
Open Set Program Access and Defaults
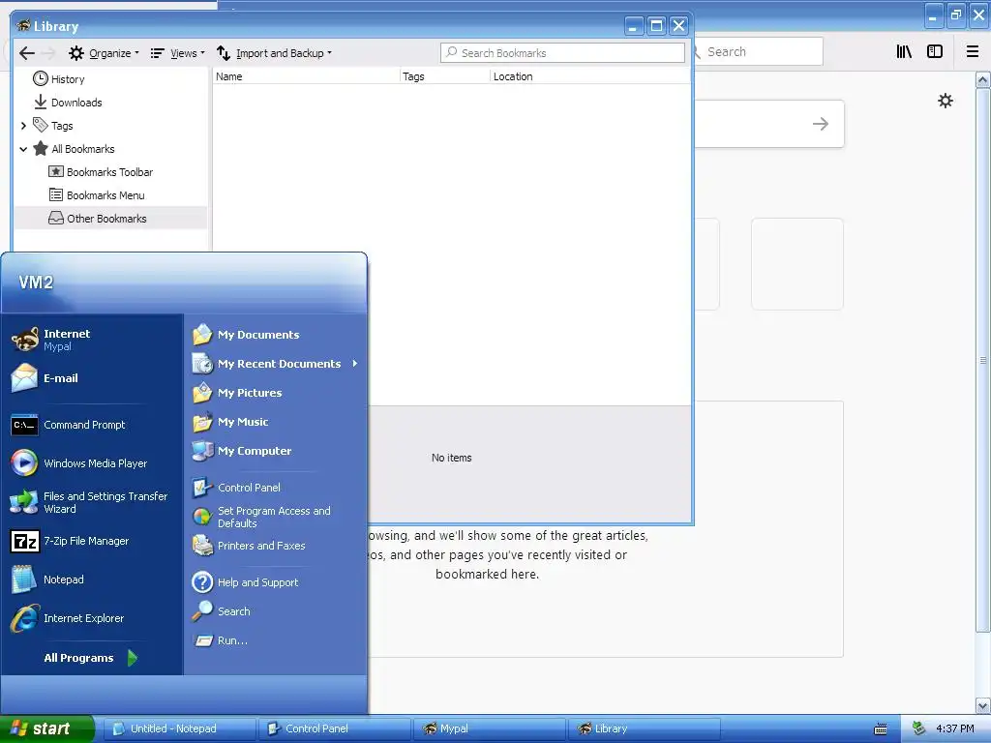tap(261, 517)
